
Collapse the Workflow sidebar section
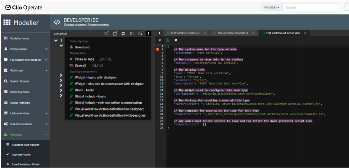[x=46, y=135]
